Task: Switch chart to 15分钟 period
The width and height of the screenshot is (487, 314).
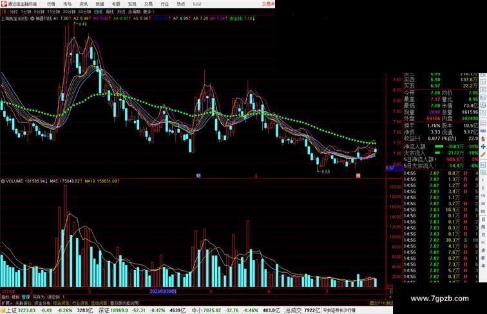Action: (53, 12)
